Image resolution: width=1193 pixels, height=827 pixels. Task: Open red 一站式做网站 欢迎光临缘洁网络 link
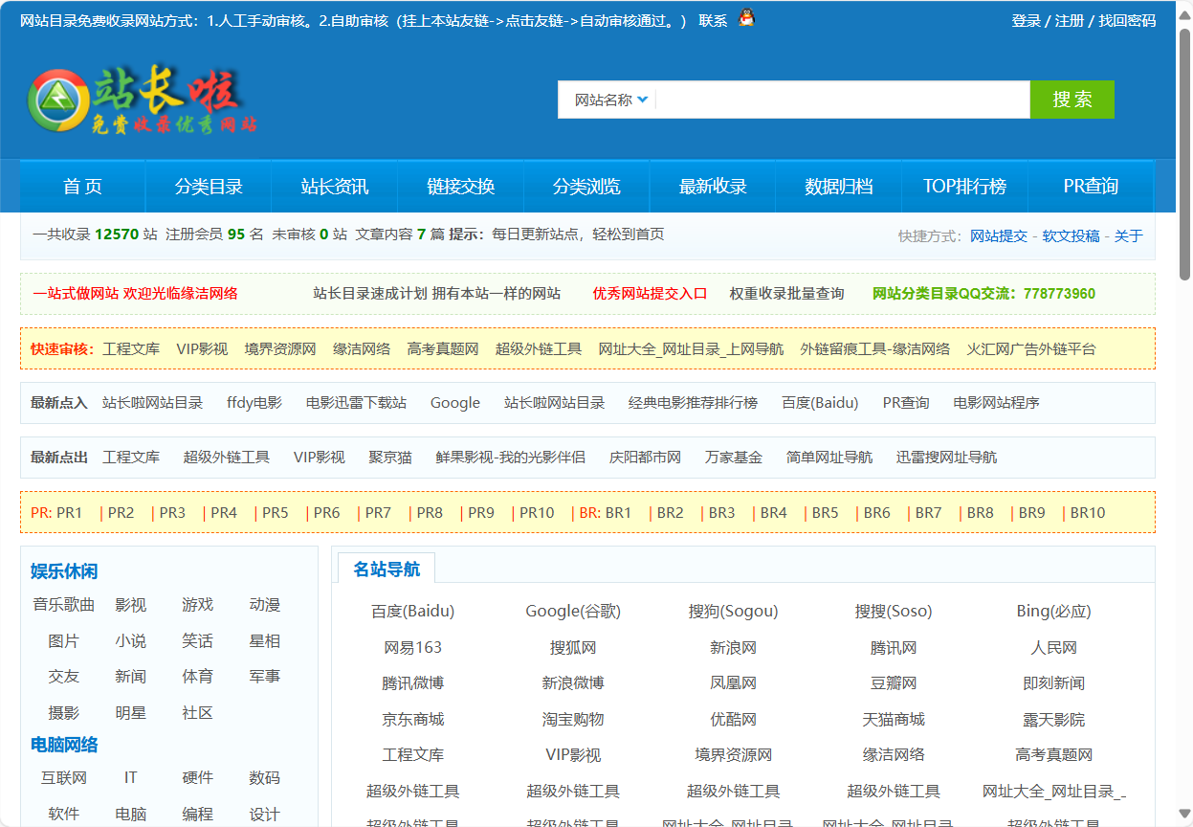click(x=135, y=294)
